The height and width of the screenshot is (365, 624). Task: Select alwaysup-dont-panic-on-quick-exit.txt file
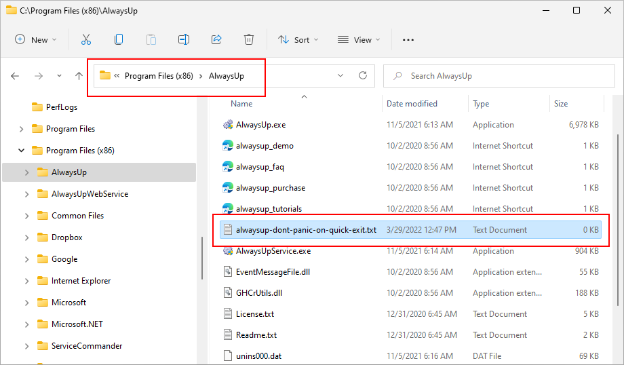(x=410, y=230)
